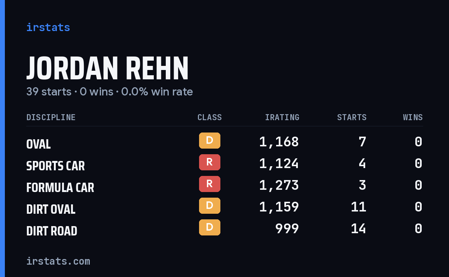Click the Oval class D badge
Image resolution: width=449 pixels, height=277 pixels.
click(210, 140)
